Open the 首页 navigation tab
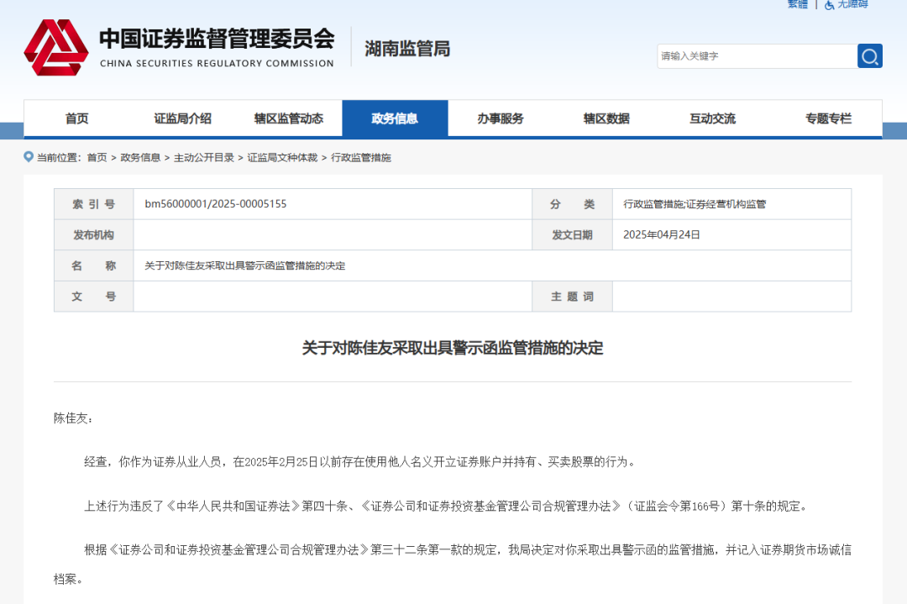The height and width of the screenshot is (604, 907). pyautogui.click(x=77, y=118)
